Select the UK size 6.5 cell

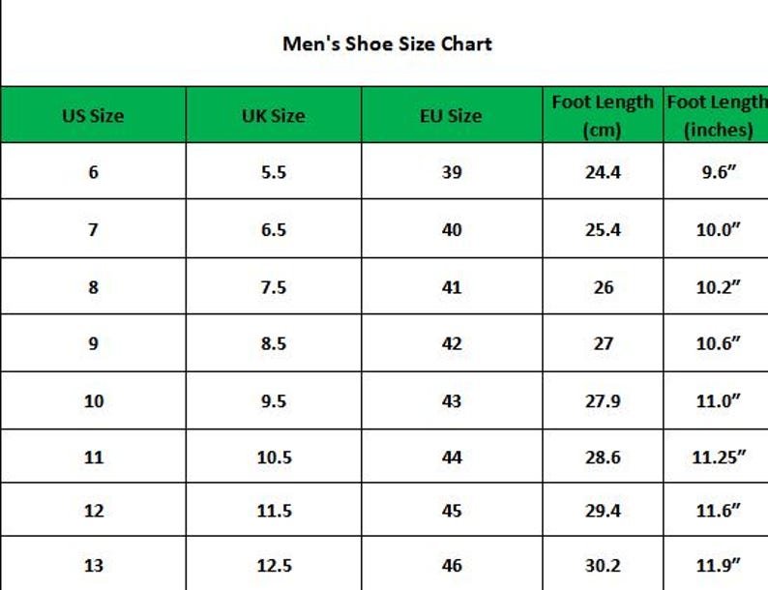273,230
